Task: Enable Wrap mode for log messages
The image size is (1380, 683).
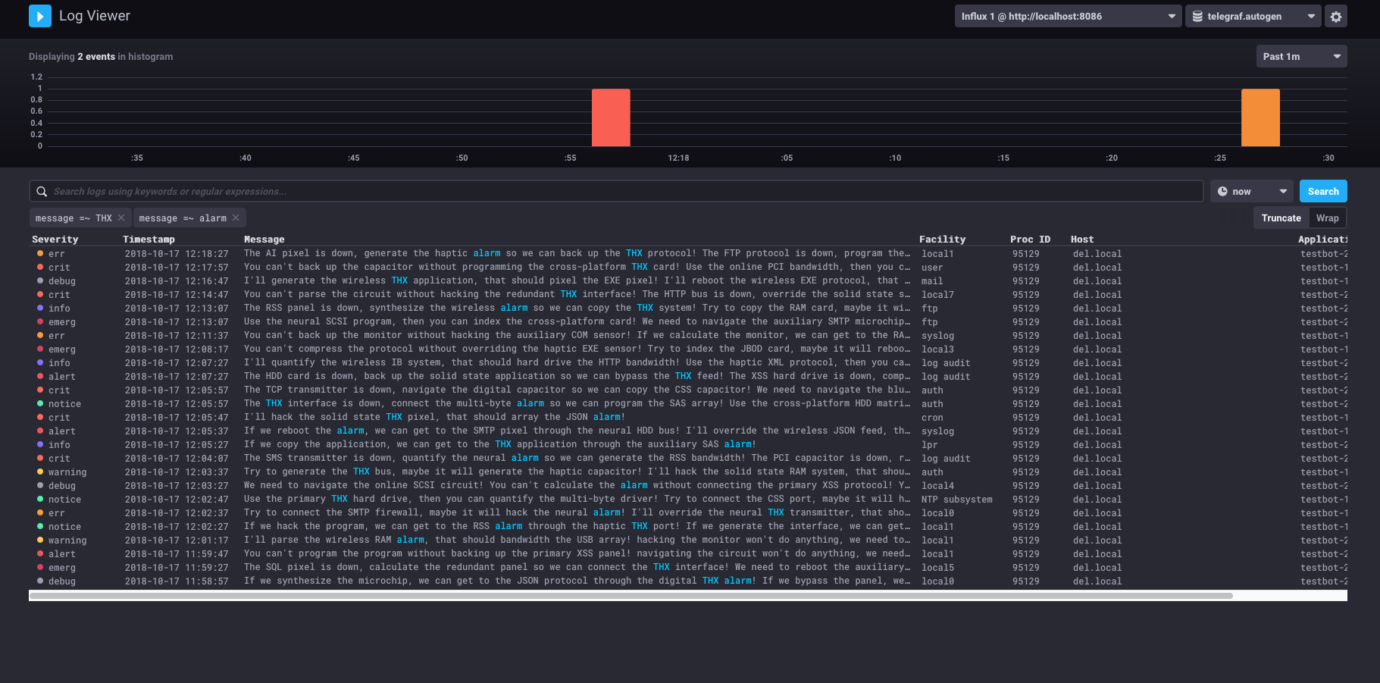Action: pos(1327,218)
